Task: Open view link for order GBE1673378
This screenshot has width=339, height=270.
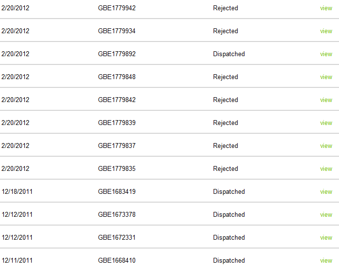Action: click(x=326, y=215)
